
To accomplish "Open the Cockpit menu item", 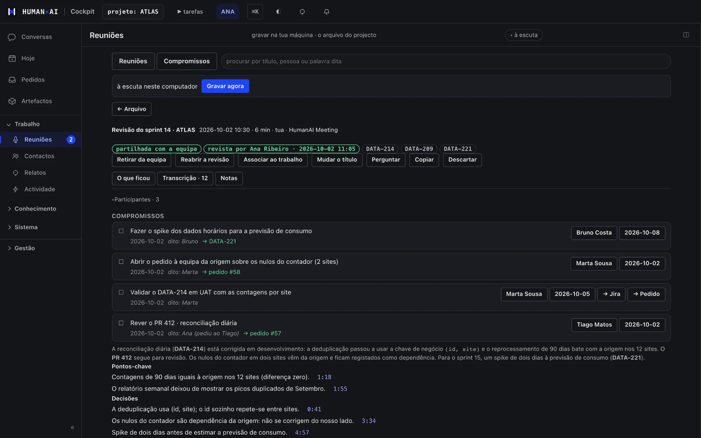I will [x=82, y=12].
